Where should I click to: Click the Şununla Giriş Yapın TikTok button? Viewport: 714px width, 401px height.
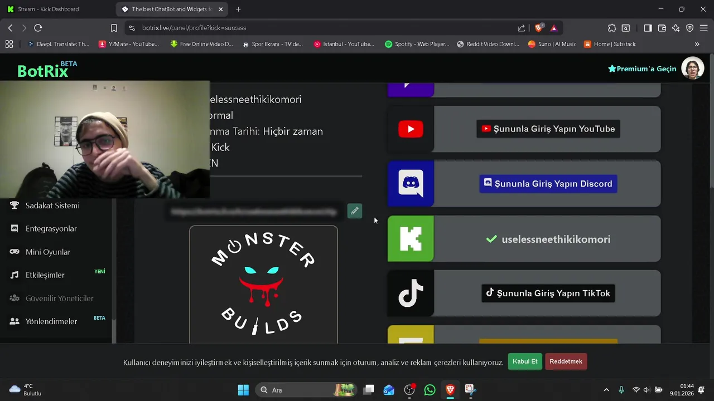pos(548,294)
